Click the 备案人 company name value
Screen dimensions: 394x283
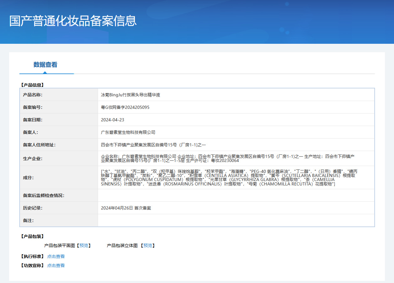coord(128,132)
